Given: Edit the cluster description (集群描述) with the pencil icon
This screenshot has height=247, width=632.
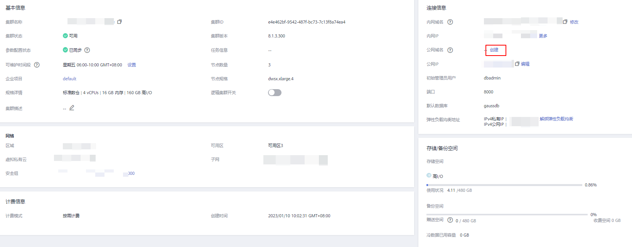Looking at the screenshot, I should pyautogui.click(x=72, y=108).
